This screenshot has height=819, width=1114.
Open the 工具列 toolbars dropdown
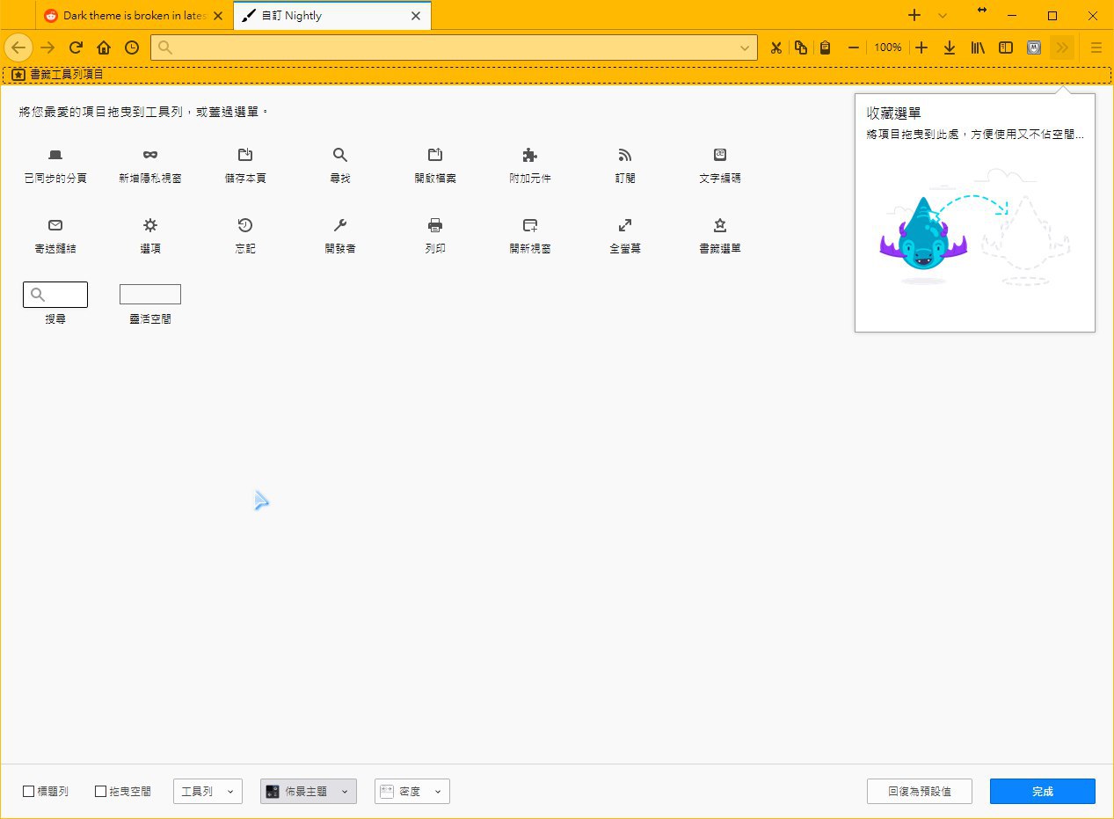[x=208, y=792]
